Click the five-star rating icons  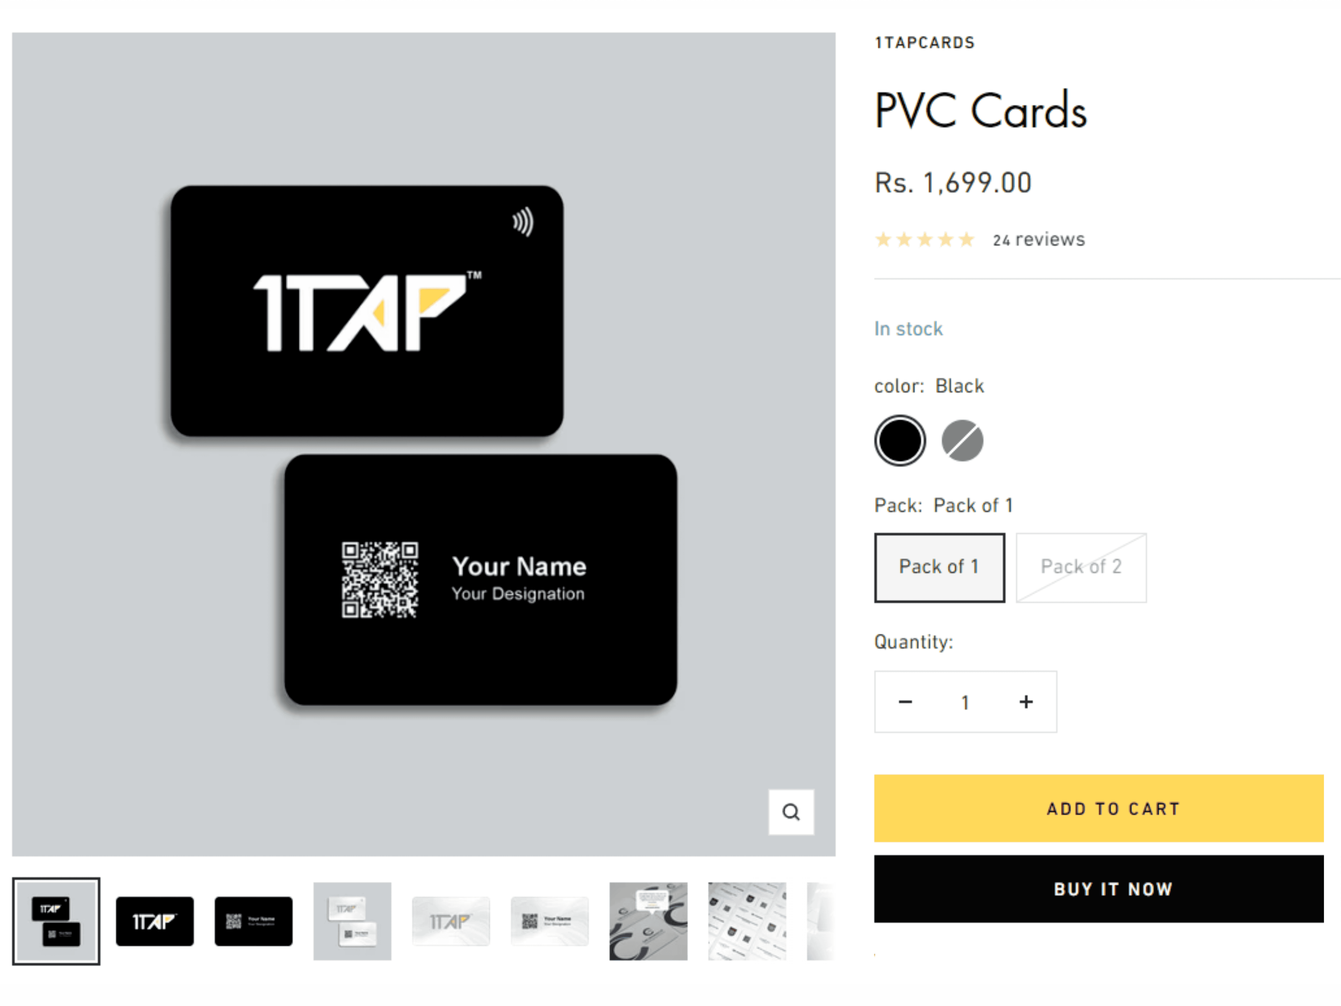click(x=924, y=240)
